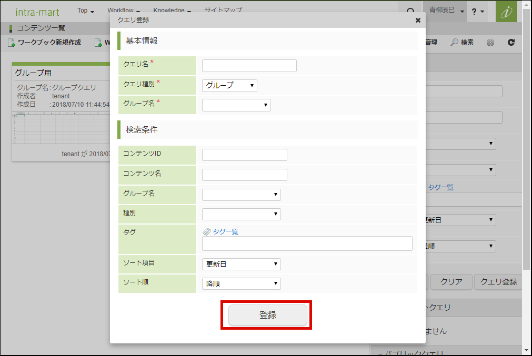Click the header search magnifier icon
Viewport: 532px width, 356px height.
[x=410, y=11]
